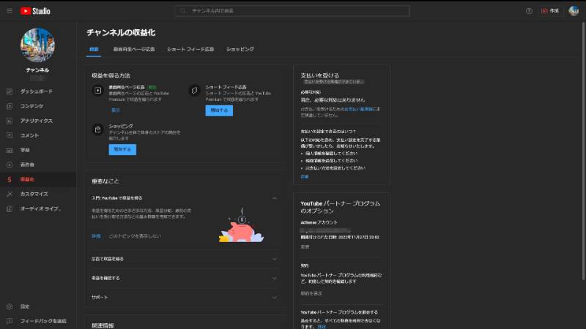Open the hamburger navigation menu
The height and width of the screenshot is (329, 586).
click(x=10, y=11)
